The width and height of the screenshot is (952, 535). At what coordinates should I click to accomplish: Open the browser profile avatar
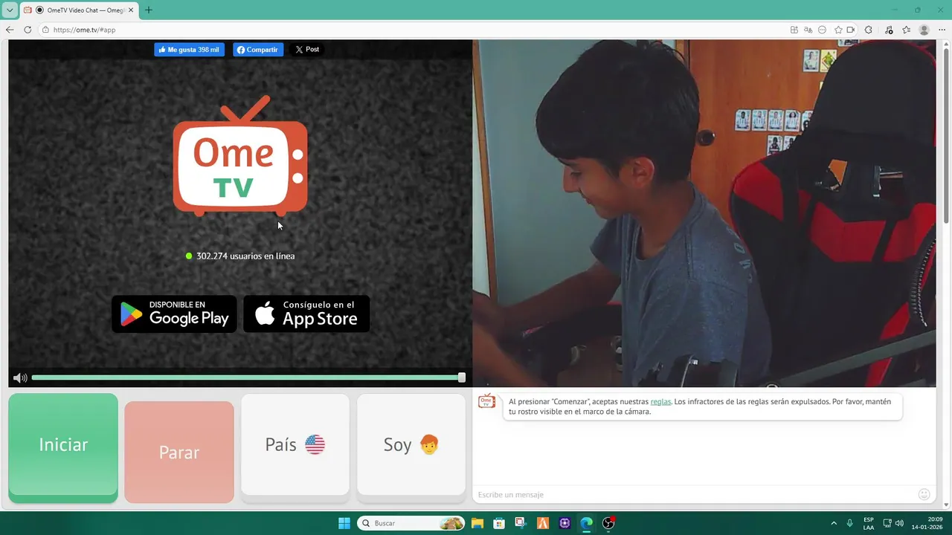tap(924, 30)
